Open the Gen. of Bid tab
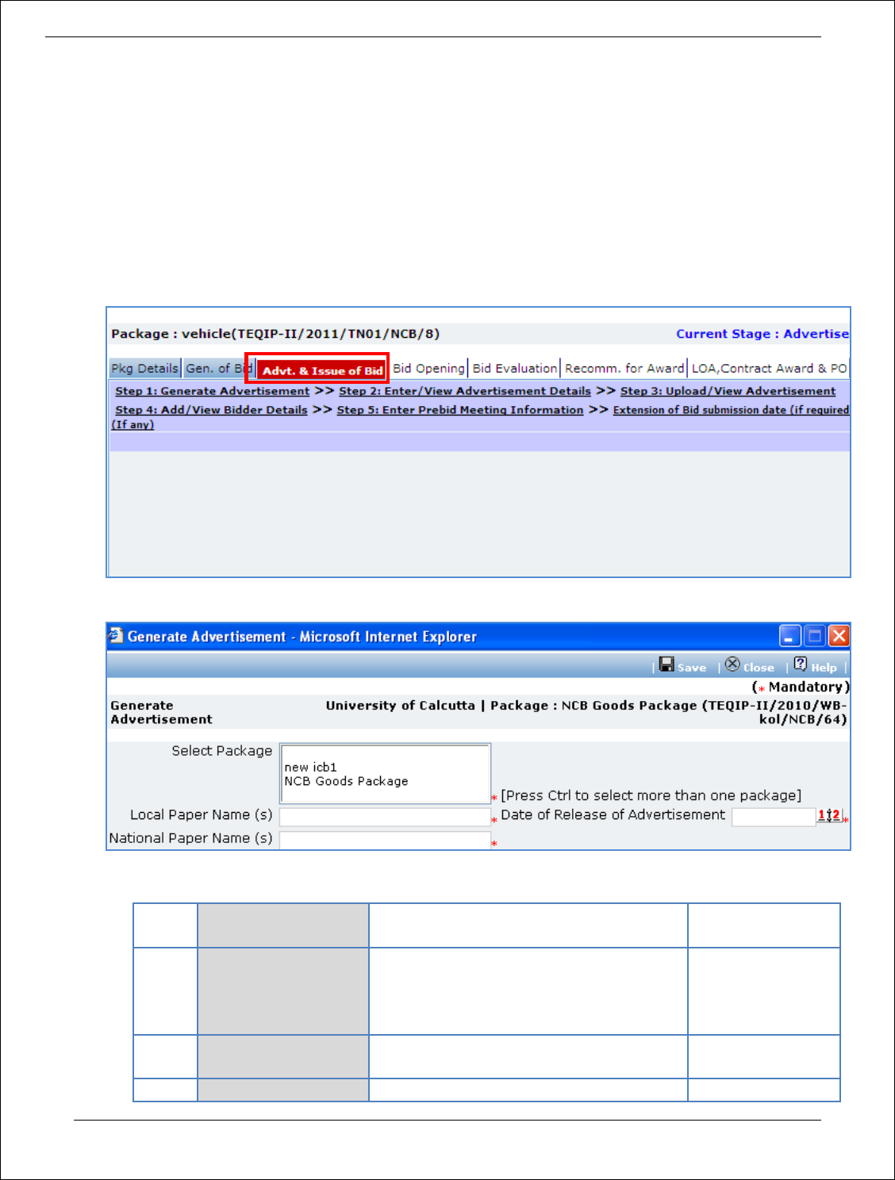 (218, 368)
